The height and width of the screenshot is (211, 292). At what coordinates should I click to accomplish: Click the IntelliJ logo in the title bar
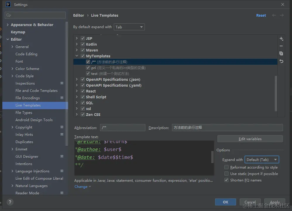coord(8,4)
